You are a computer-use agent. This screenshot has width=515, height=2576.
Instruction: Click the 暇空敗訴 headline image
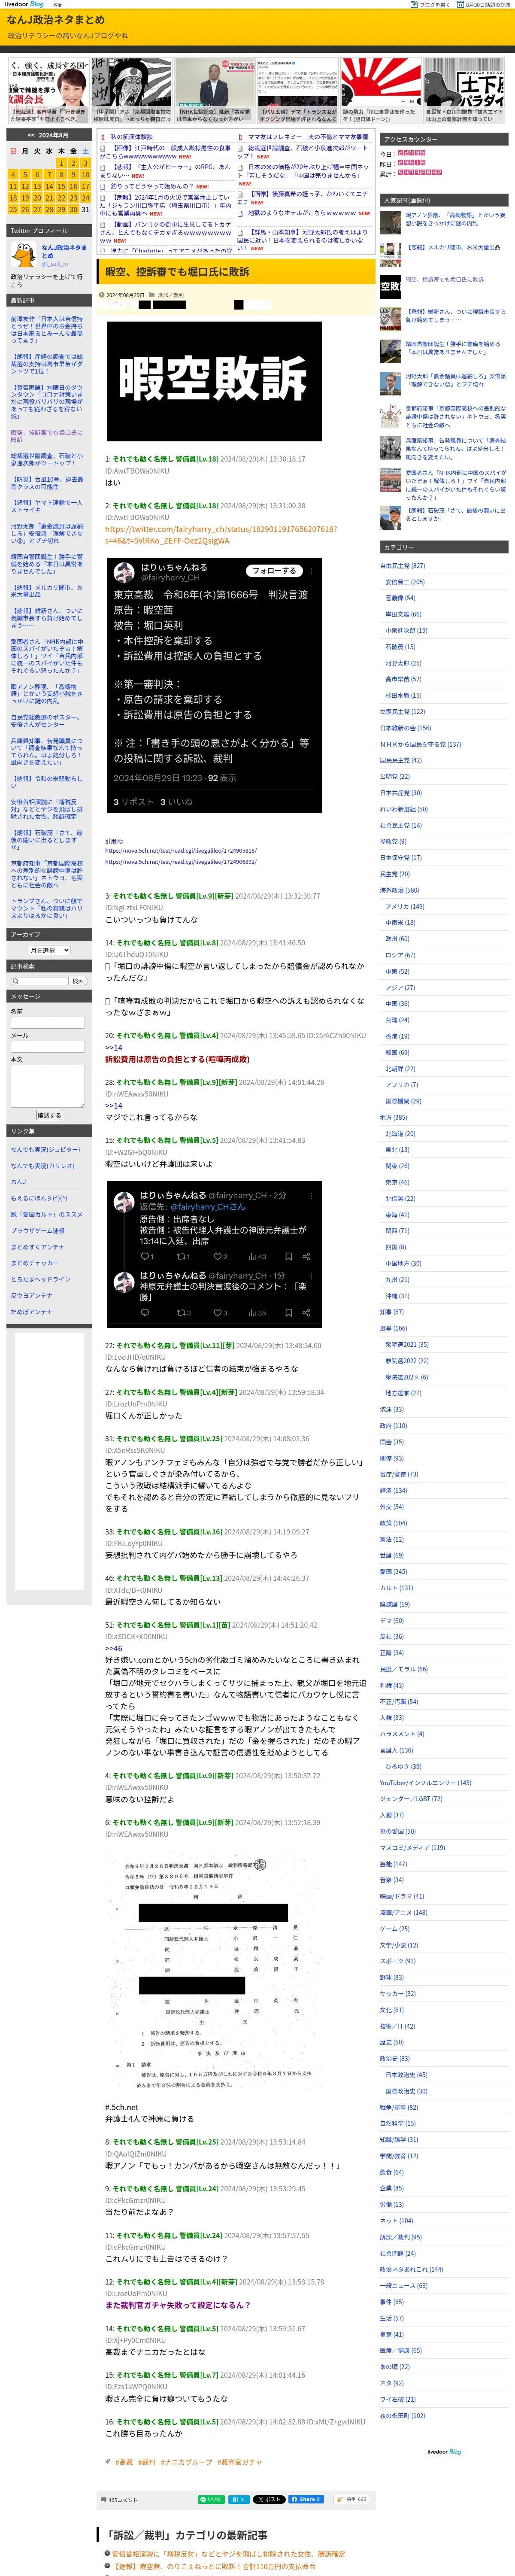point(214,381)
